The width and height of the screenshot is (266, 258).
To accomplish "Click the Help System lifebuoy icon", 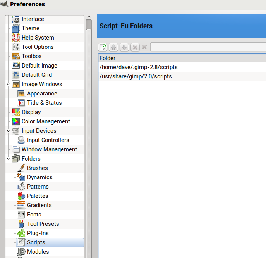I will click(x=16, y=38).
